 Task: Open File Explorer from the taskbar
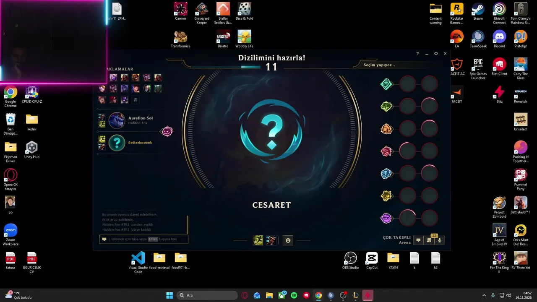[269, 295]
